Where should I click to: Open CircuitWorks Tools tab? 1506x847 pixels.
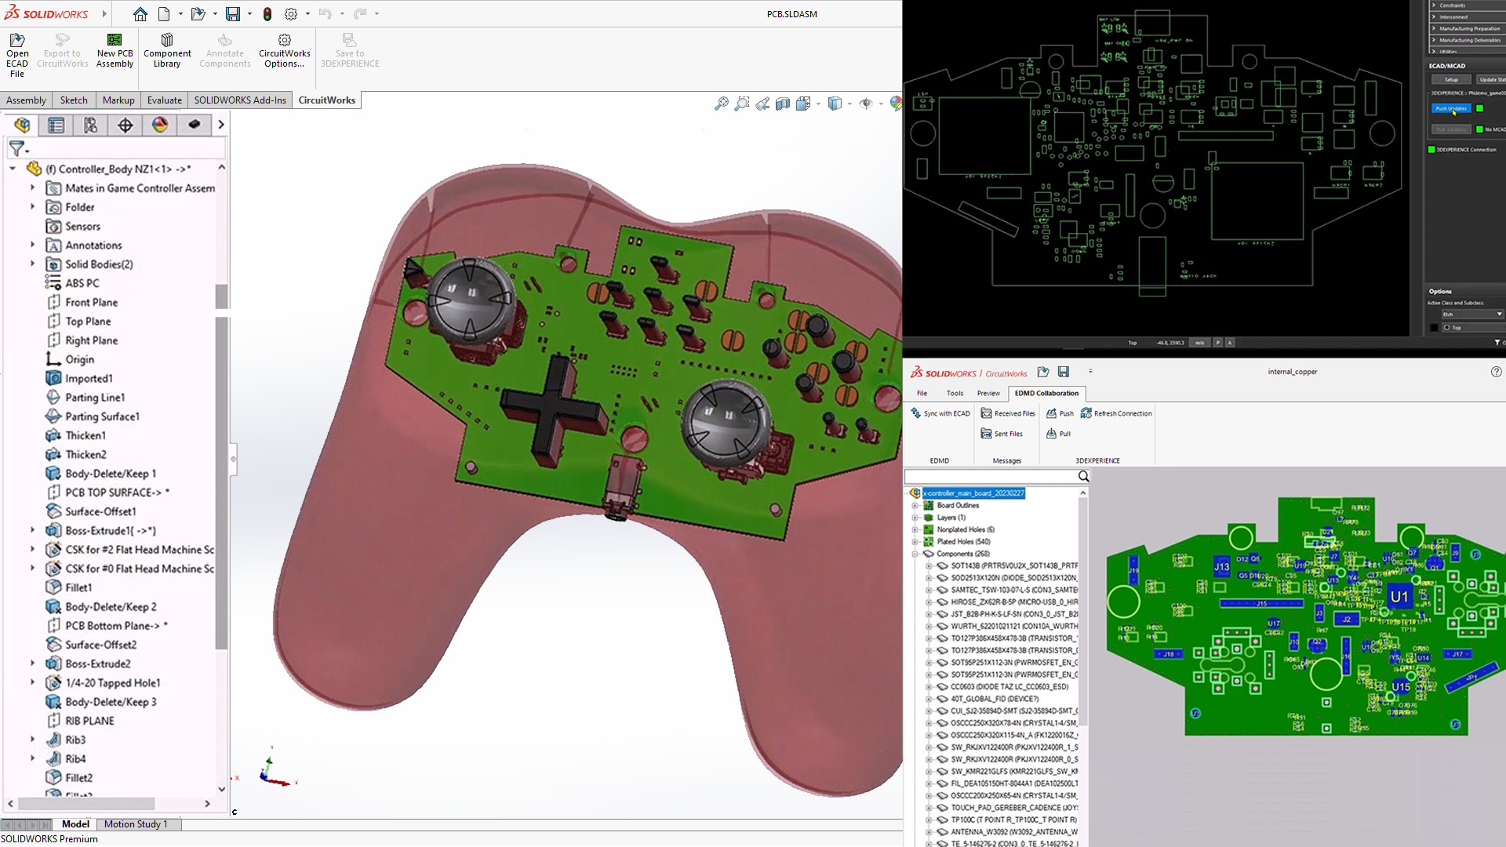pos(955,393)
